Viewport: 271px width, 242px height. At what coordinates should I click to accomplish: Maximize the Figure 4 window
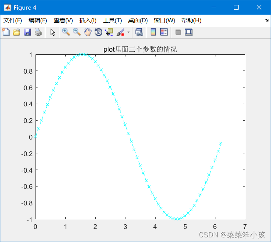(236, 7)
